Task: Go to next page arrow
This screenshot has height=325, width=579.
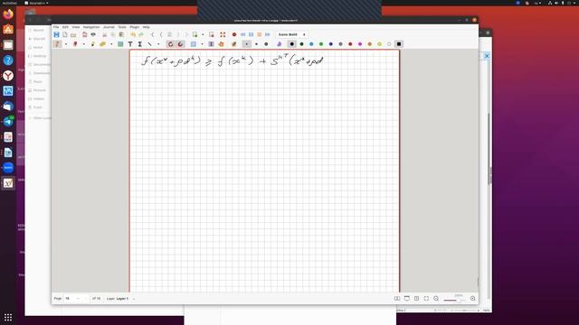Action: click(x=178, y=34)
